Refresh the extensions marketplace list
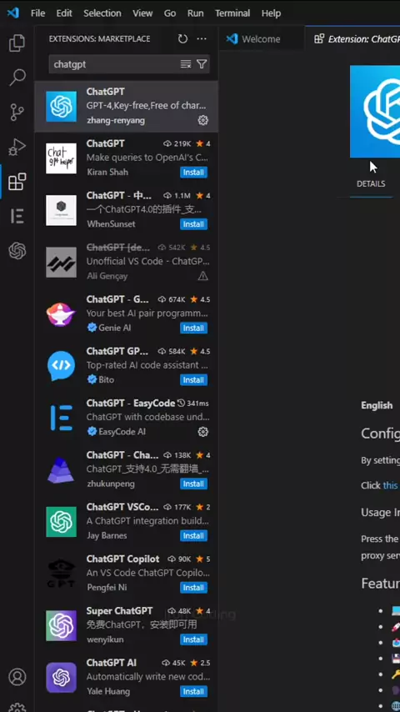 point(183,39)
